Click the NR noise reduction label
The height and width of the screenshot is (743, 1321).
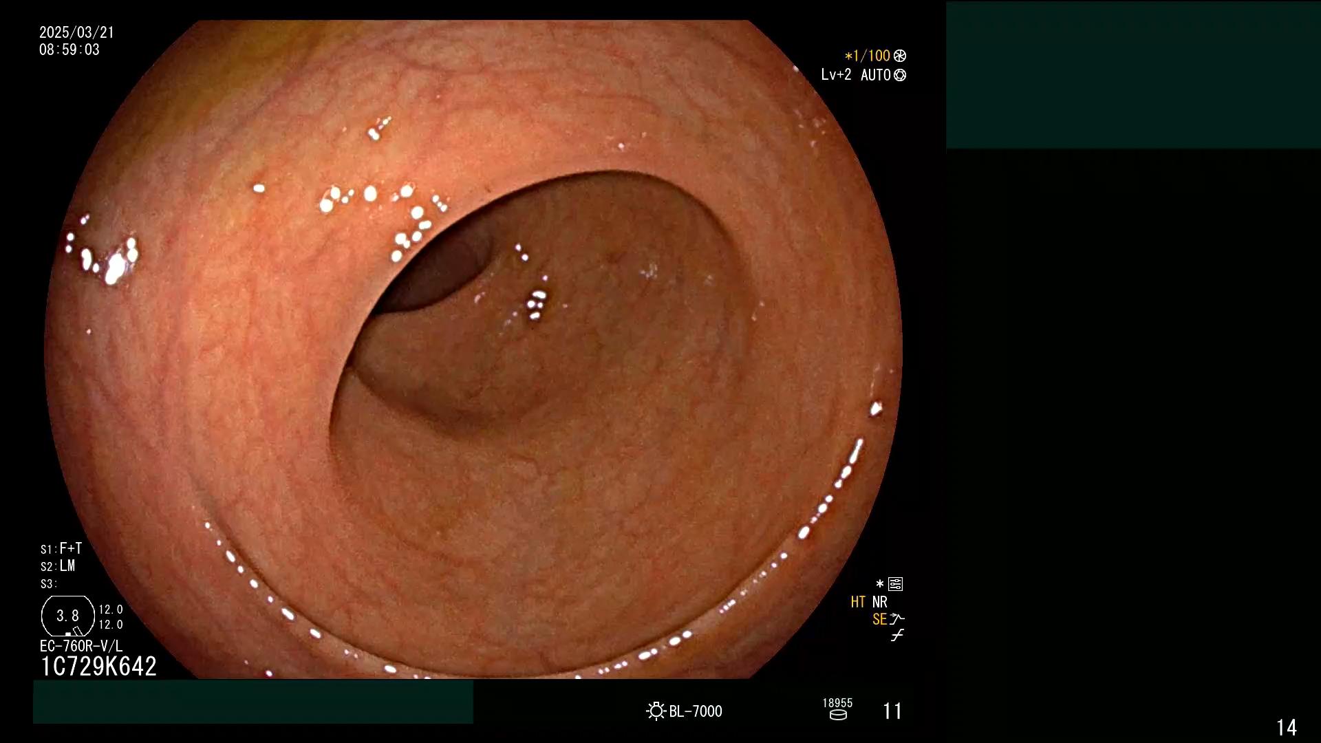point(880,602)
